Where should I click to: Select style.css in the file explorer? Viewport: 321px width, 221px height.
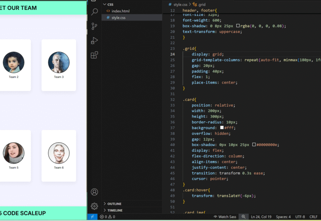pos(118,17)
